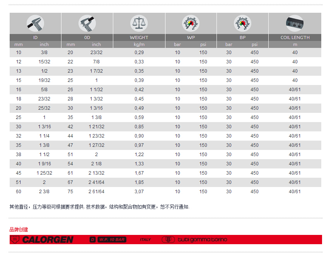The width and height of the screenshot is (329, 255).
Task: Click the inner diameter caliper icon
Action: click(35, 24)
